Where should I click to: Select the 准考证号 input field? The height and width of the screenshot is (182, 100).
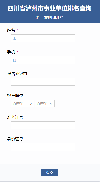click(x=43, y=125)
